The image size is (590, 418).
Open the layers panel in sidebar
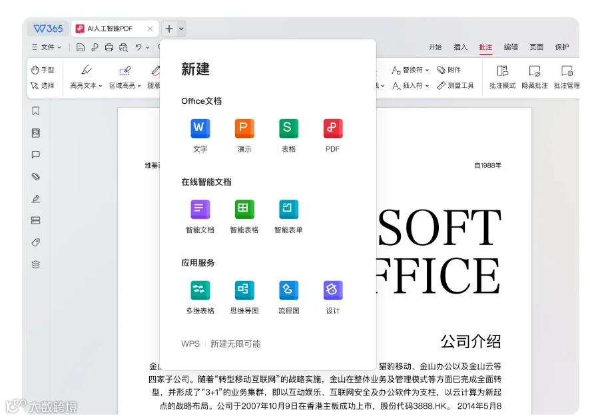(x=36, y=264)
